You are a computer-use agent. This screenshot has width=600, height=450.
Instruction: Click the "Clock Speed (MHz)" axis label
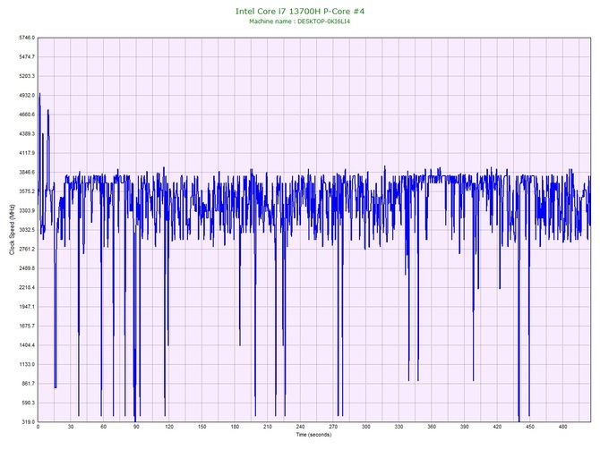point(12,230)
